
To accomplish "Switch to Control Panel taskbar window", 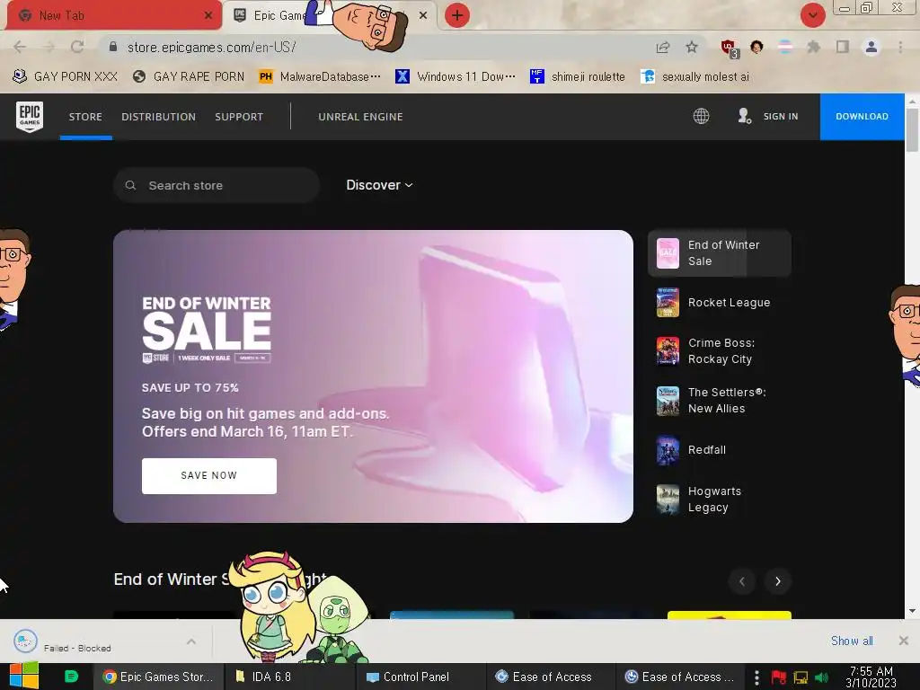I will click(x=420, y=677).
